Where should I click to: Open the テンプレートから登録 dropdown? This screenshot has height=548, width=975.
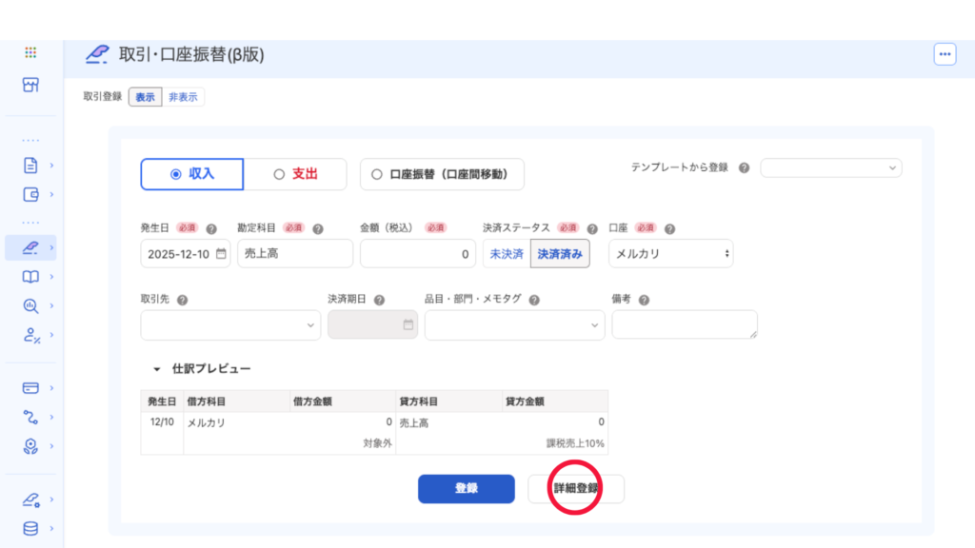pos(830,167)
